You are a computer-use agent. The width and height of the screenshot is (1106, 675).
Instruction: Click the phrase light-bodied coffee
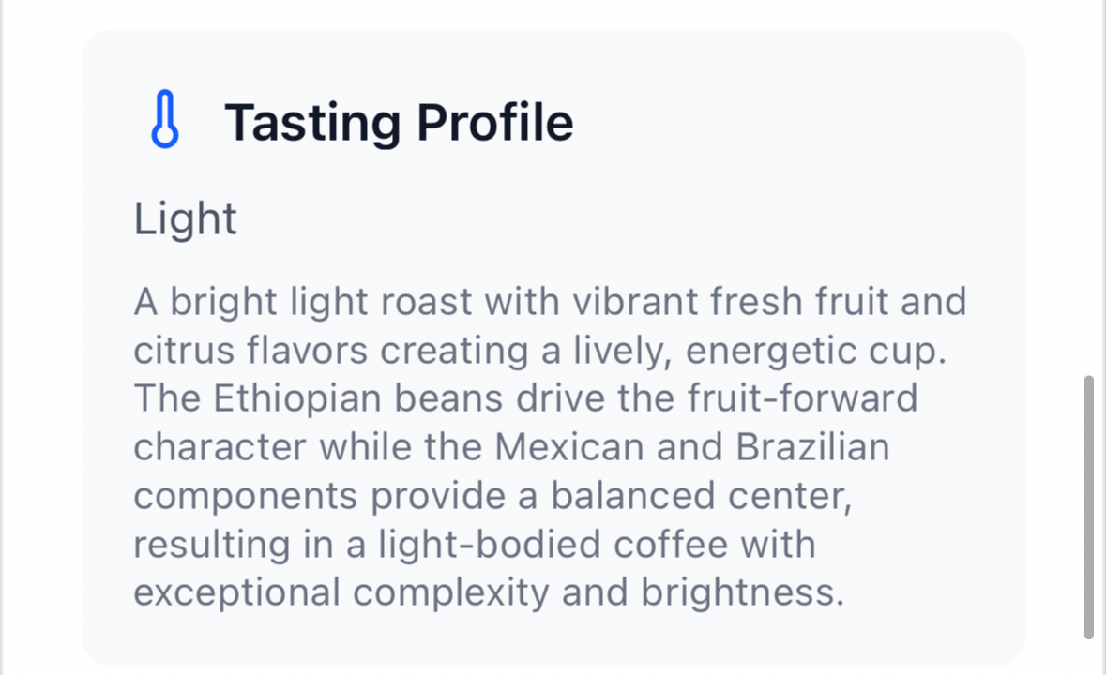553,544
